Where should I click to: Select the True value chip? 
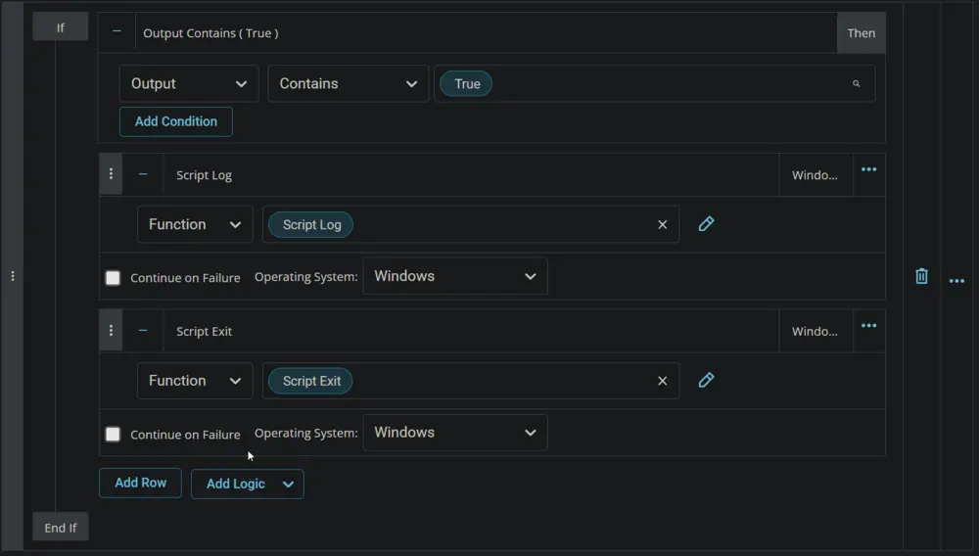(466, 83)
